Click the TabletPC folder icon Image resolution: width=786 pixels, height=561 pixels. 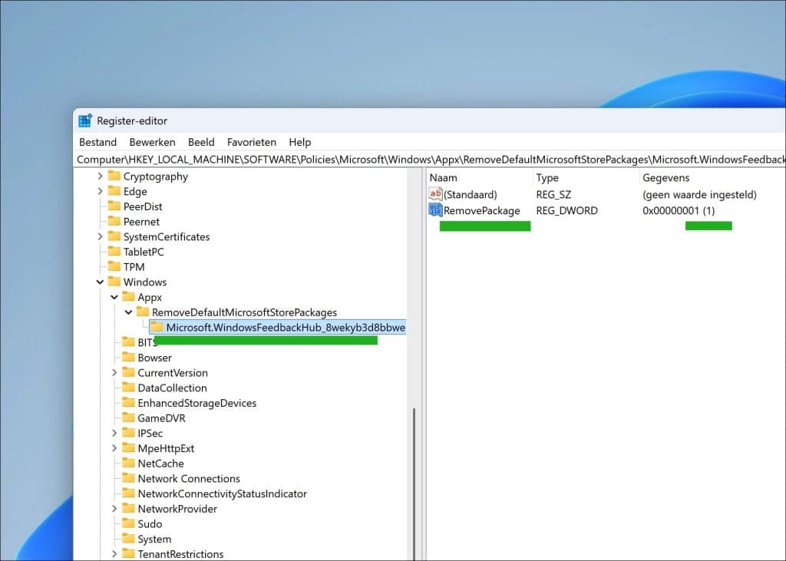point(114,251)
